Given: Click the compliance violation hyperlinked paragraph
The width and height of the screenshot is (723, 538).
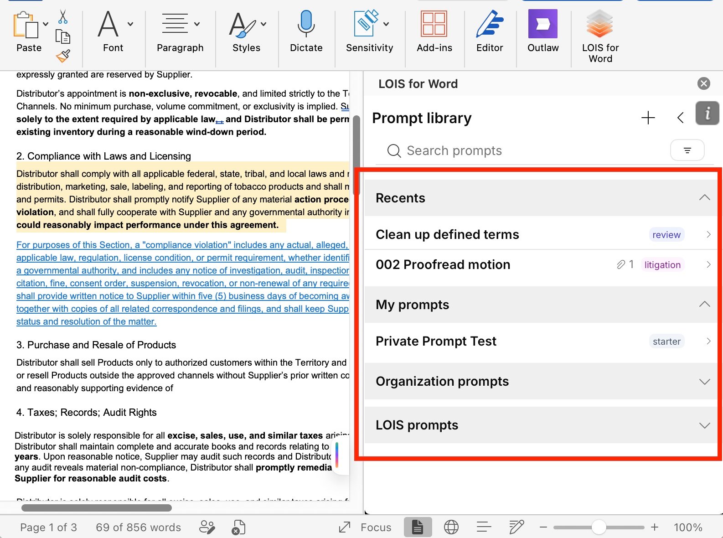Looking at the screenshot, I should pos(183,283).
